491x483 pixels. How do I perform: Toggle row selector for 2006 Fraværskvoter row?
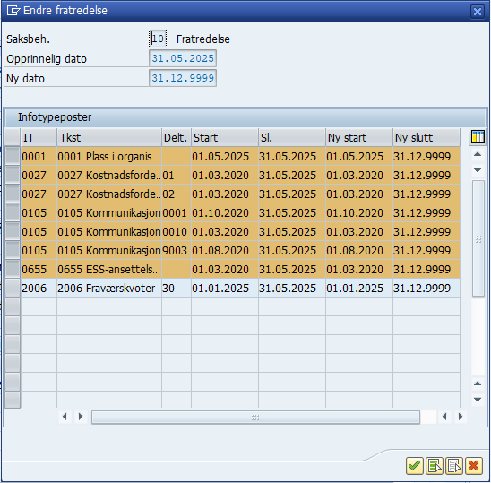pos(13,288)
